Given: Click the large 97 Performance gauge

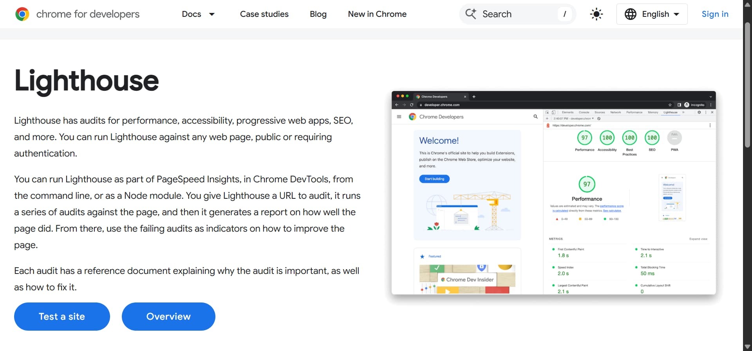Looking at the screenshot, I should tap(587, 184).
